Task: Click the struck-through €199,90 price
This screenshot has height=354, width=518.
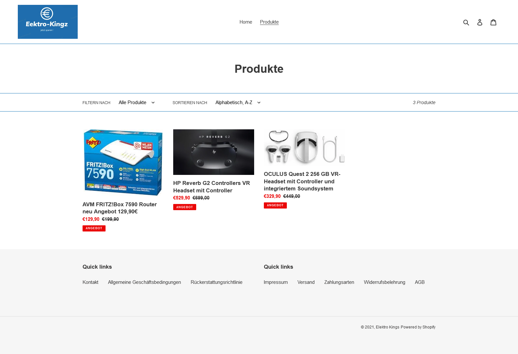Action: point(110,219)
